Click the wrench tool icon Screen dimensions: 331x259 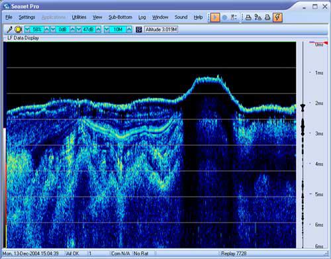point(10,29)
